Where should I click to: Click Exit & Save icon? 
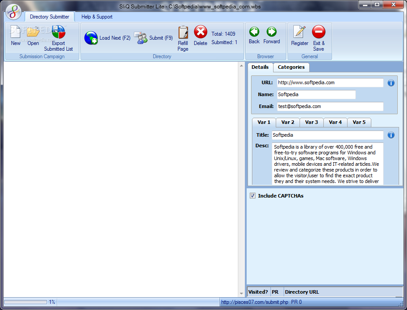coord(318,32)
